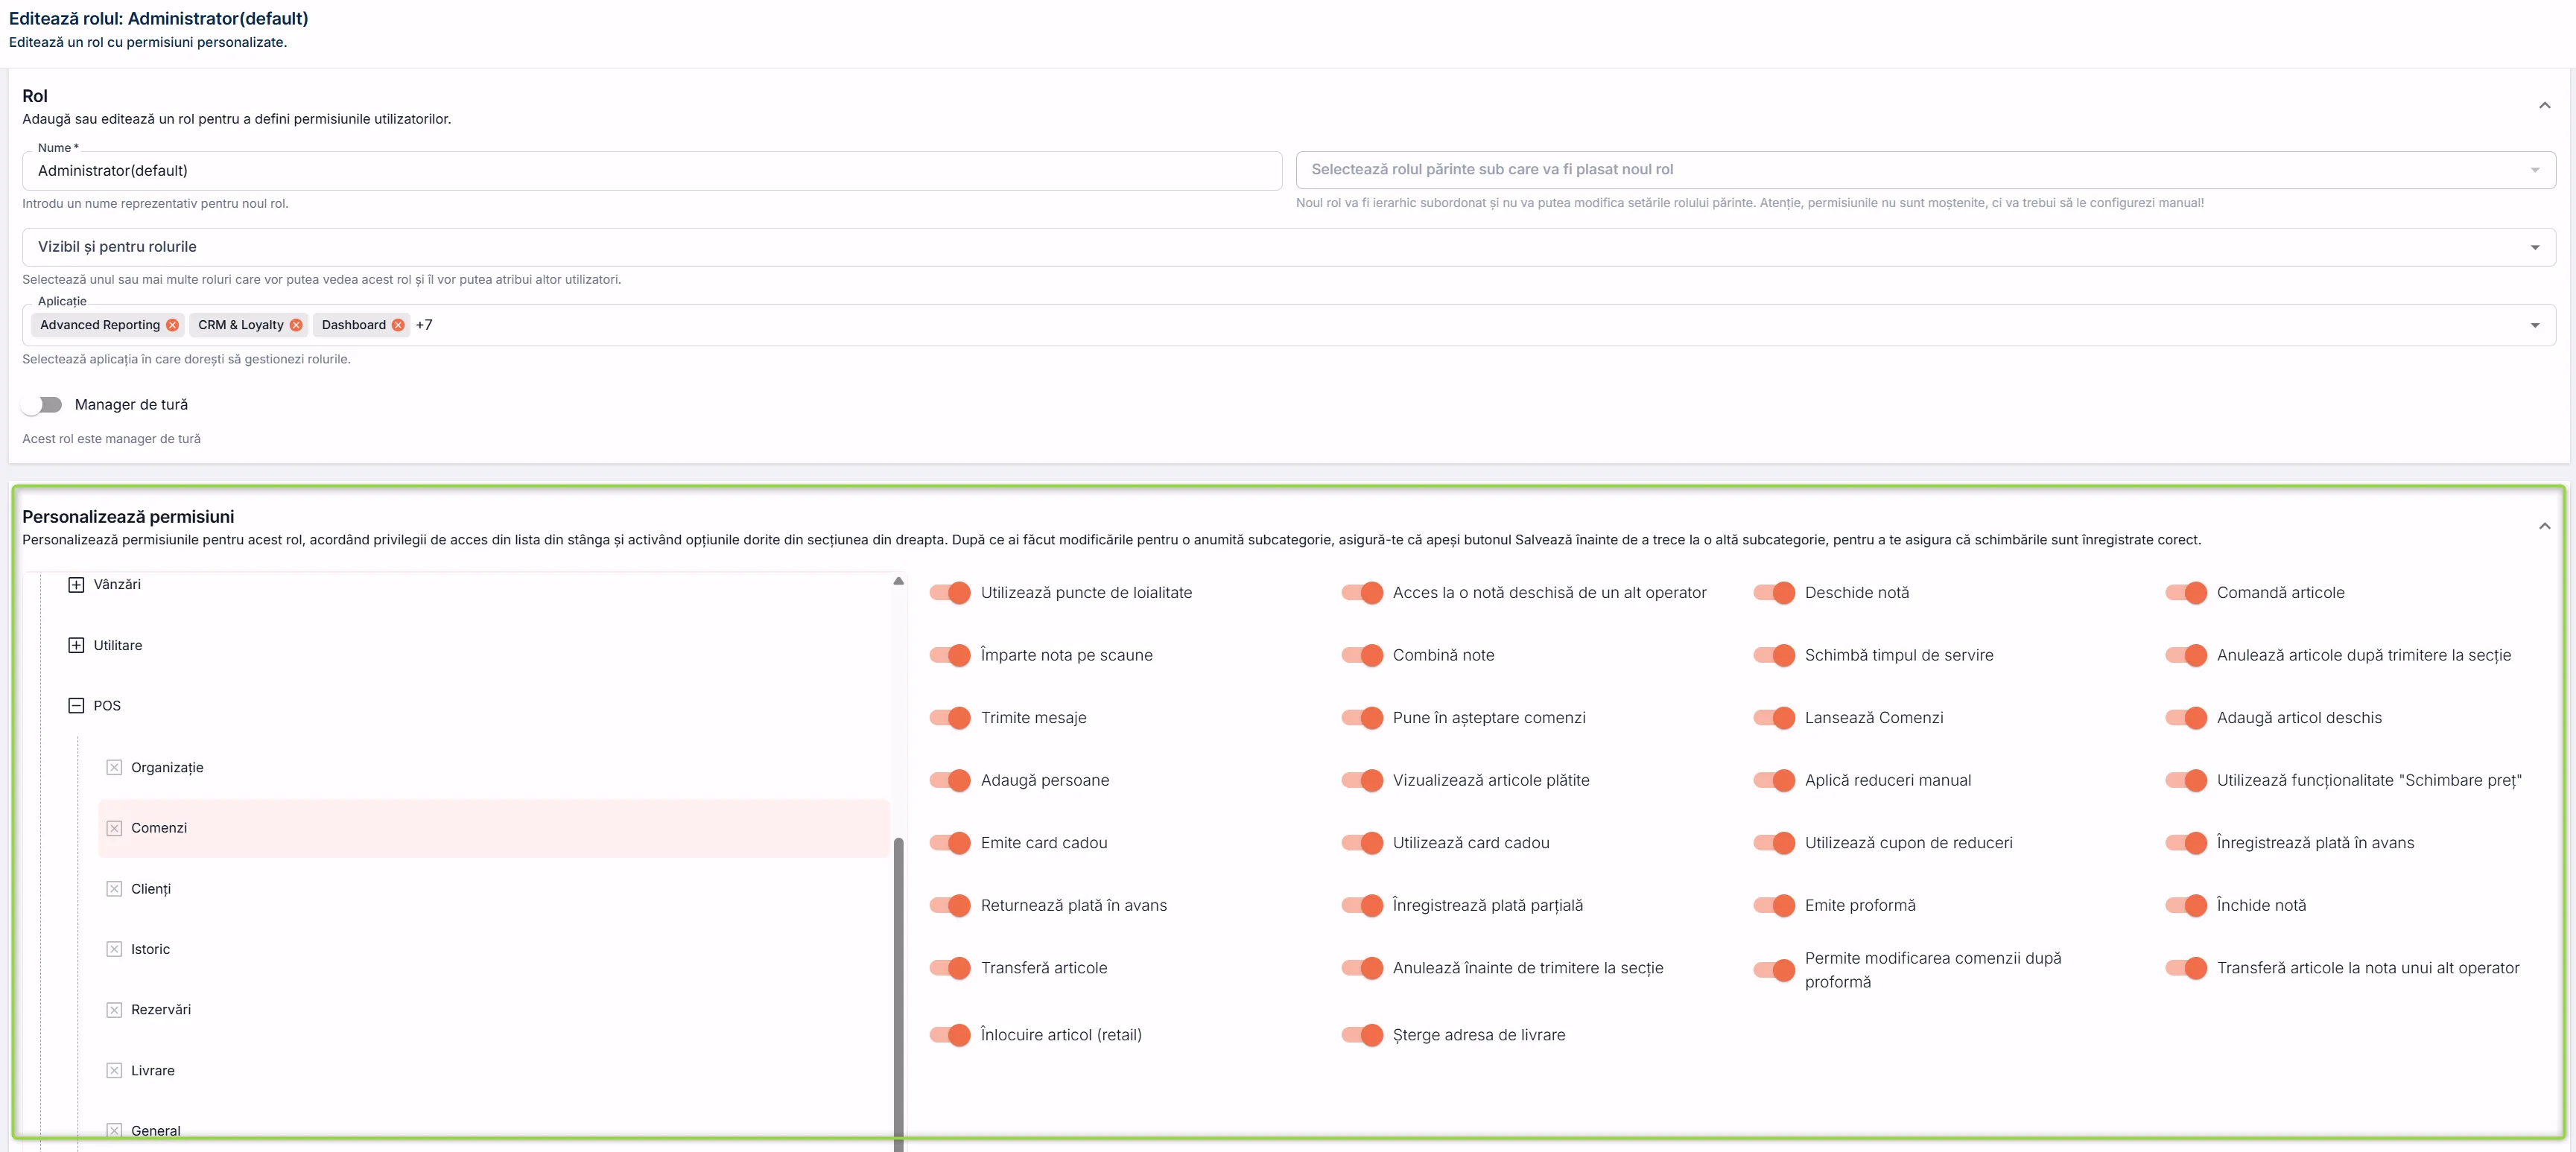
Task: Open the Vizibil și pentru rolurile dropdown
Action: pyautogui.click(x=1289, y=247)
